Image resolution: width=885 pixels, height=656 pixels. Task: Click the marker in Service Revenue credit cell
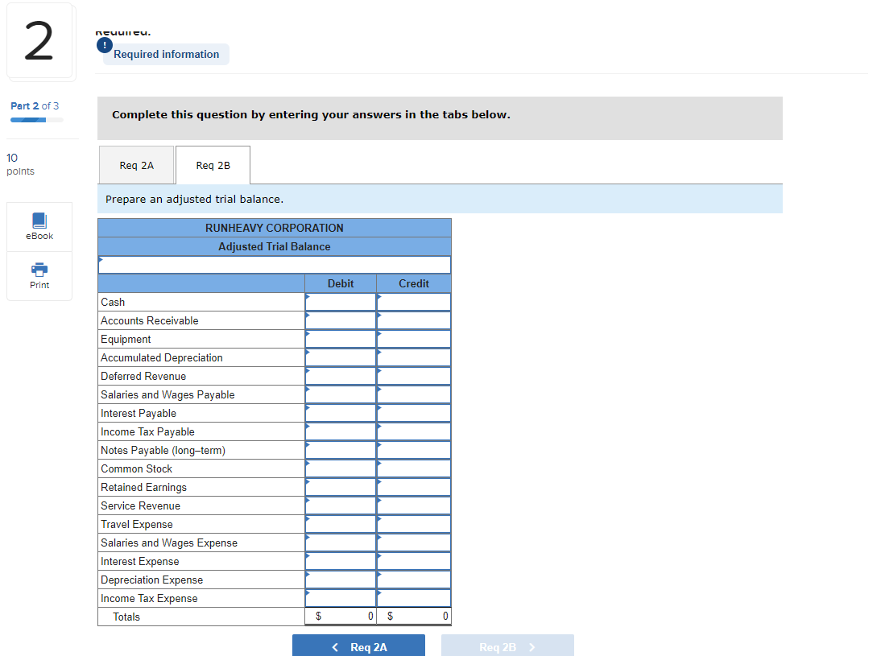pos(379,501)
